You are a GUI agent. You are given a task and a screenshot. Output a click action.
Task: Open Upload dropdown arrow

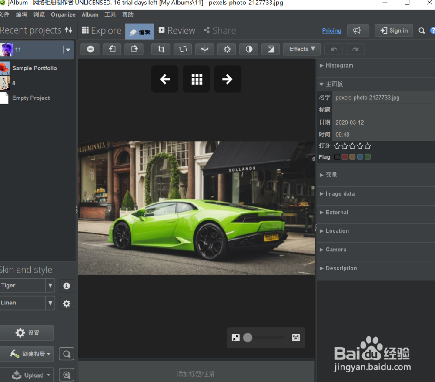pyautogui.click(x=49, y=375)
